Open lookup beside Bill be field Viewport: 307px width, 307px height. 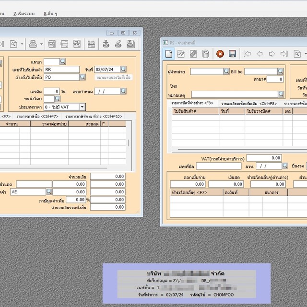click(281, 71)
